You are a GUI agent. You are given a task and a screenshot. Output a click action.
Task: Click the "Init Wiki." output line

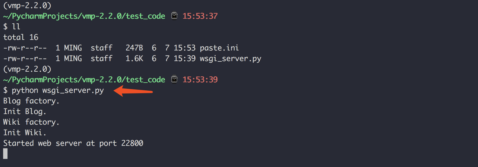click(25, 133)
